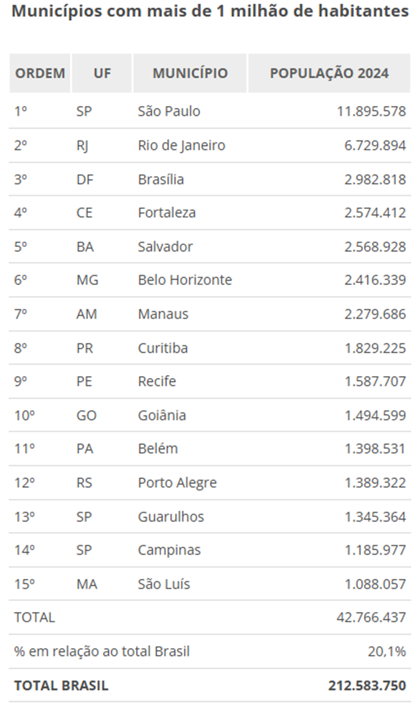This screenshot has height=703, width=417.
Task: Click the Belo Horizonte cell
Action: click(185, 280)
